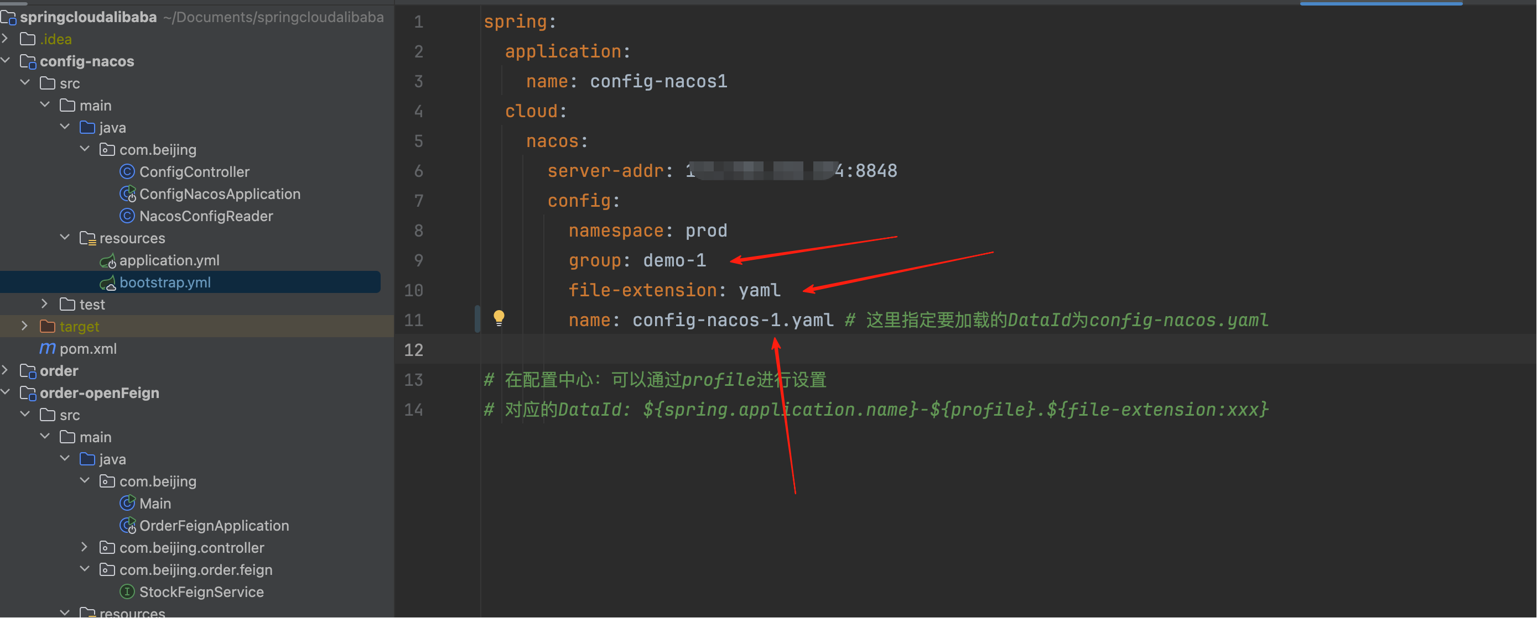Click the 'config-nacos1' value on line 3

659,82
